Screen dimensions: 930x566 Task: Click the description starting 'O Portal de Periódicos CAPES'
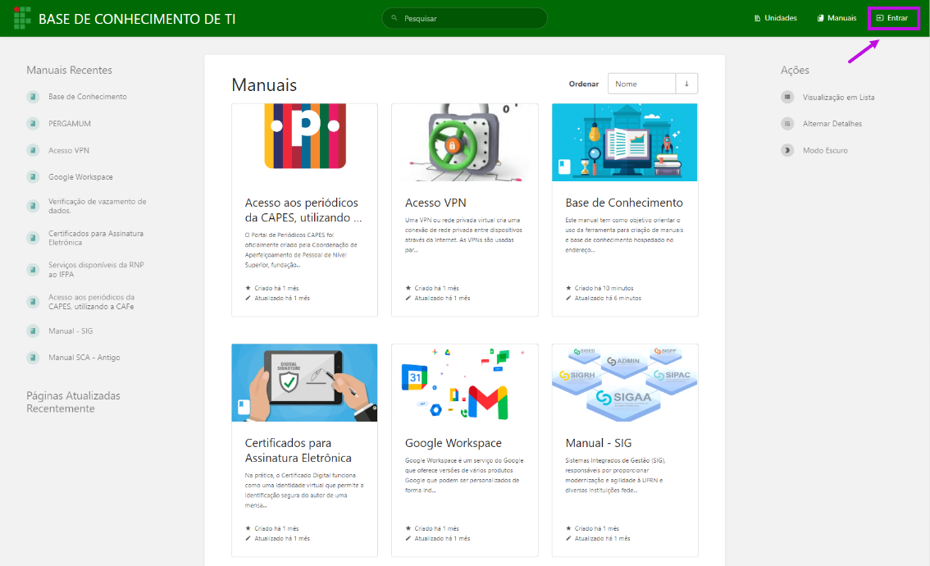pyautogui.click(x=301, y=249)
